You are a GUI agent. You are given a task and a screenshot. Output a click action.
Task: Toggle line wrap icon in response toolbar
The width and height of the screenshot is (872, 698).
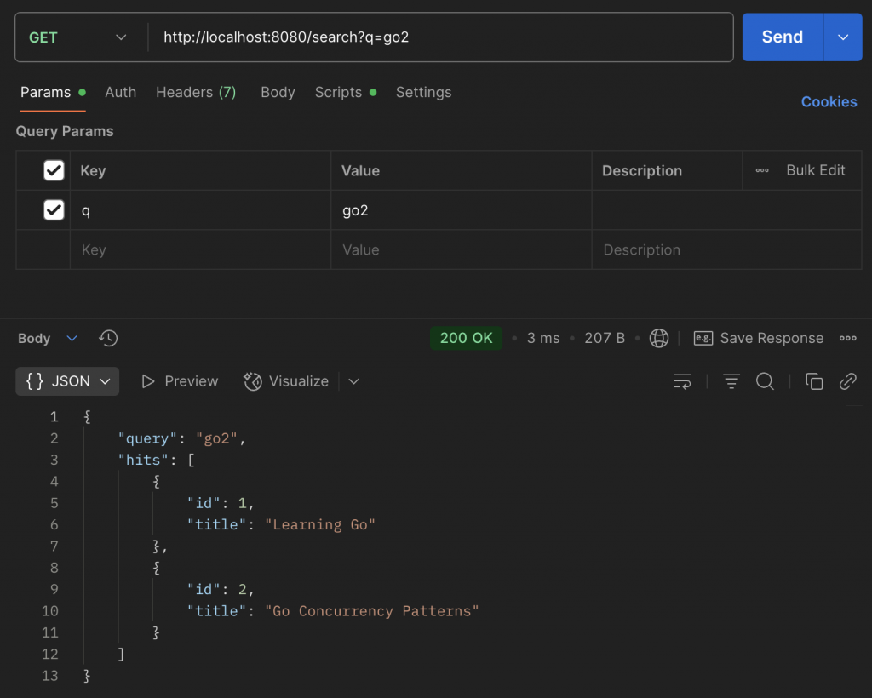coord(682,381)
